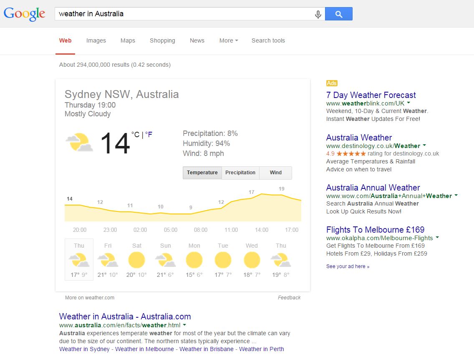Viewport: 474px width, 364px height.
Task: Switch temperature unit to °F
Action: [x=149, y=134]
